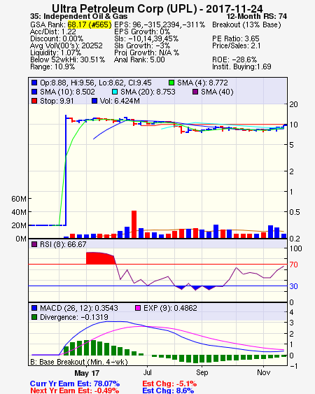Image resolution: width=315 pixels, height=394 pixels.
Task: Click the 'EPS: 96,-315,2394,-311%' text
Action: coord(160,24)
